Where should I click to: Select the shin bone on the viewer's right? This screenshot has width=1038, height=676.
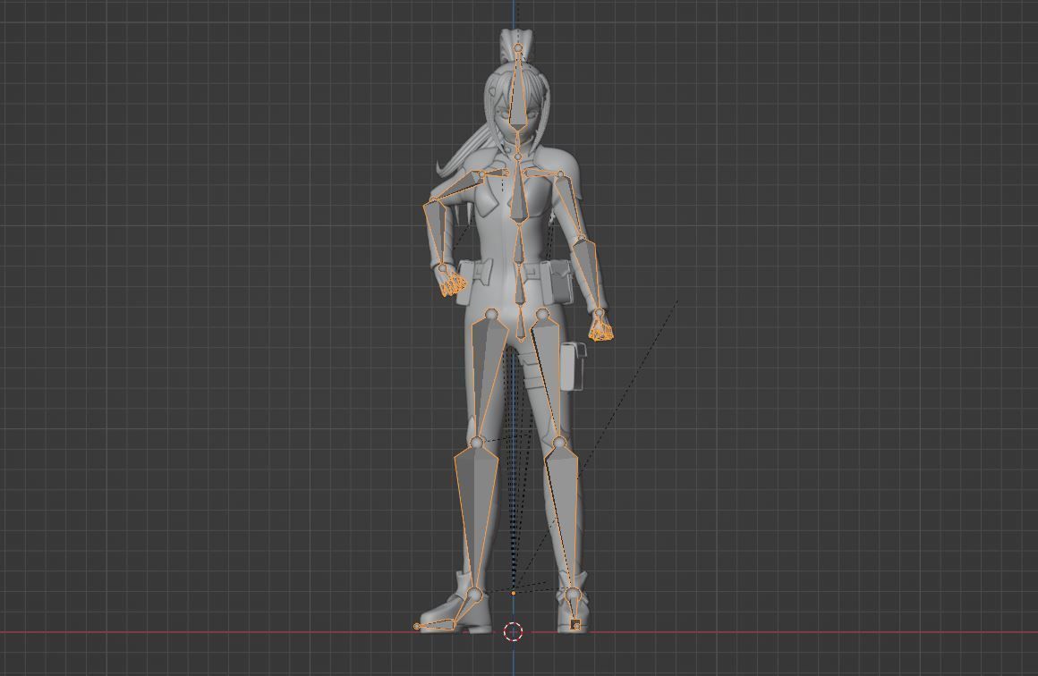click(x=564, y=520)
